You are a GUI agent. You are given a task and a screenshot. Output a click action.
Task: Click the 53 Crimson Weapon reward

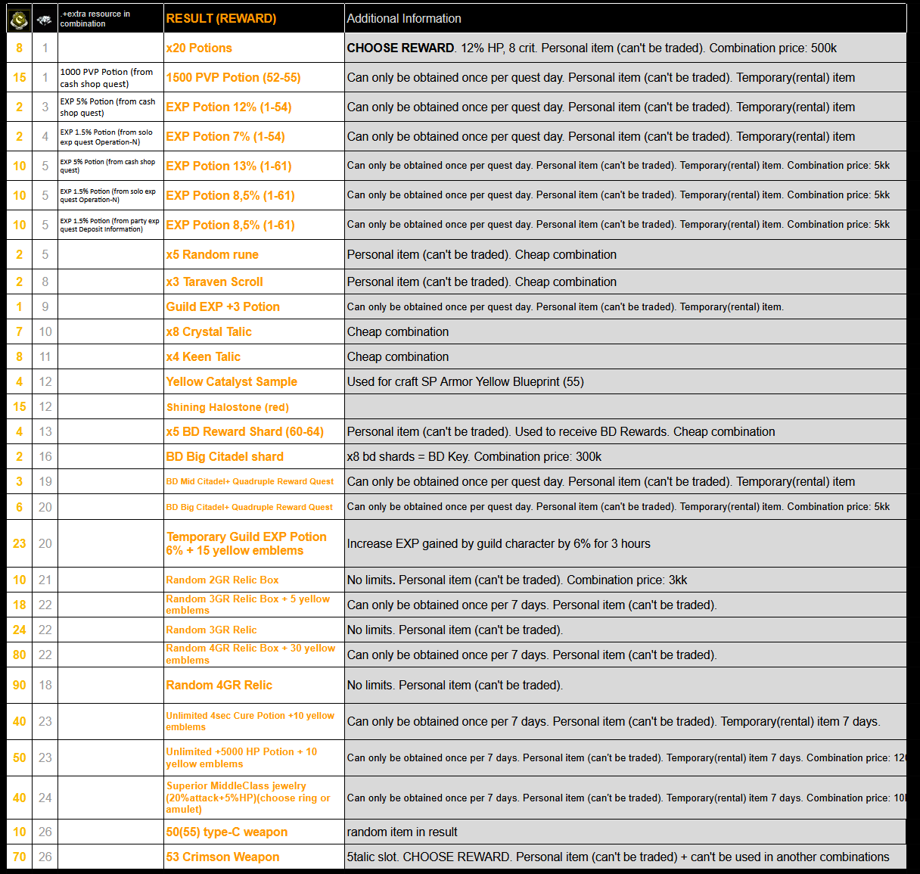(x=222, y=857)
